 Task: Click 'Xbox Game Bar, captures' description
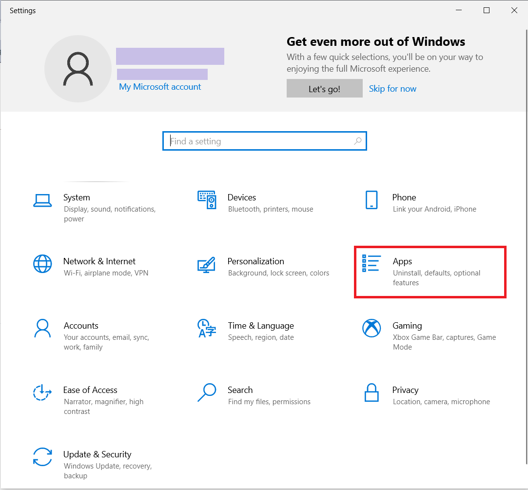click(x=445, y=342)
